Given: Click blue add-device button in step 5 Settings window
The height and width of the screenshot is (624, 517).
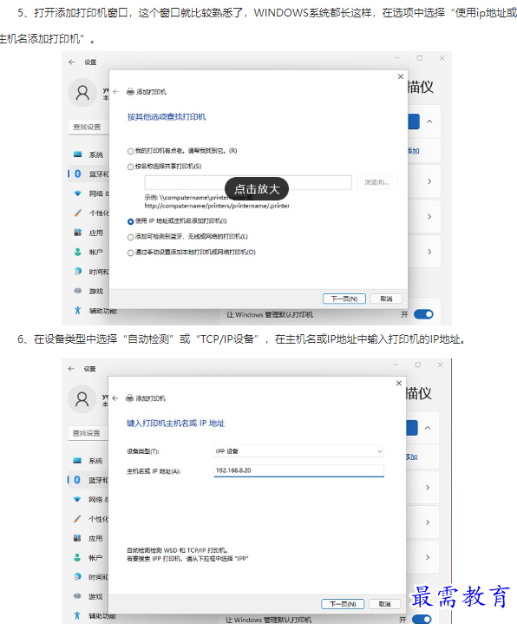Looking at the screenshot, I should coord(414,122).
